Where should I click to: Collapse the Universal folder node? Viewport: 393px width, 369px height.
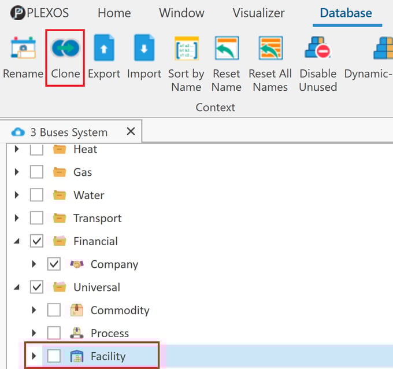coord(17,287)
